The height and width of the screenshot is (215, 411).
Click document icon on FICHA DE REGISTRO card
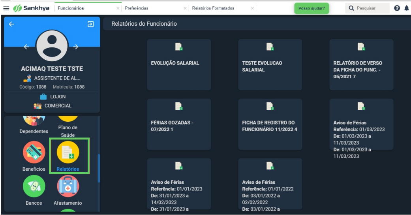(270, 106)
